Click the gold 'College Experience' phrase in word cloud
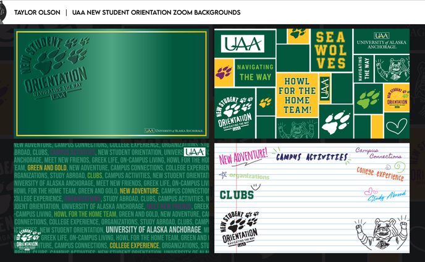Image resolution: width=425 pixels, height=262 pixels. click(x=134, y=245)
